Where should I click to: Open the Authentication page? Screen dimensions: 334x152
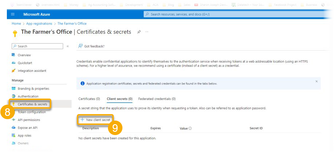point(28,96)
